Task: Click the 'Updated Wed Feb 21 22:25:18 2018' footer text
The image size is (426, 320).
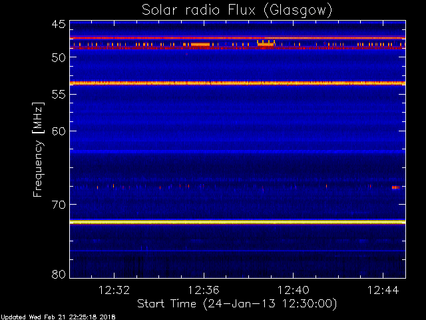Action: pyautogui.click(x=58, y=317)
